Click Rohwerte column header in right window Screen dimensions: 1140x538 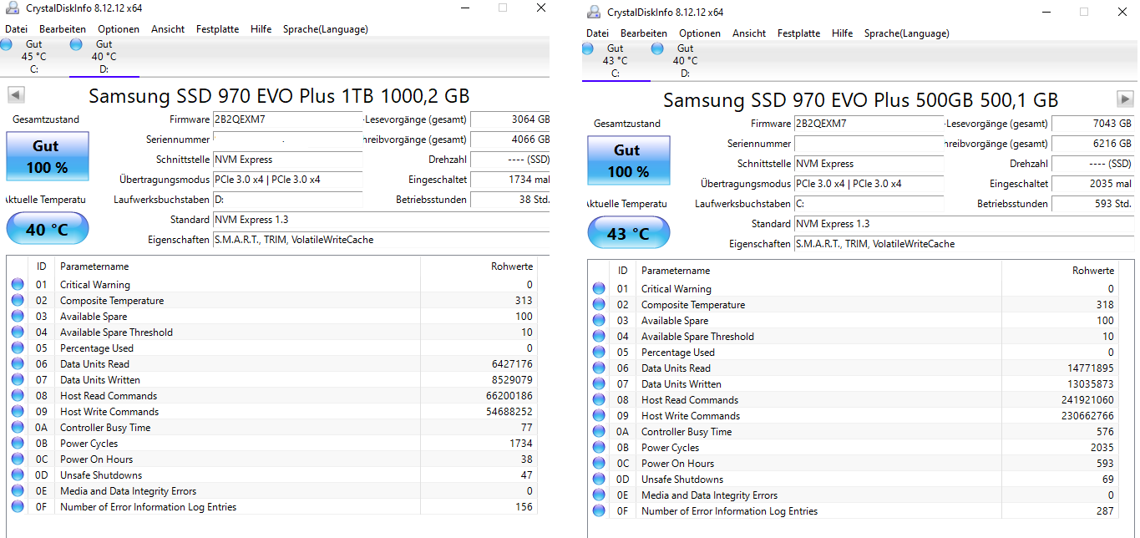1061,271
